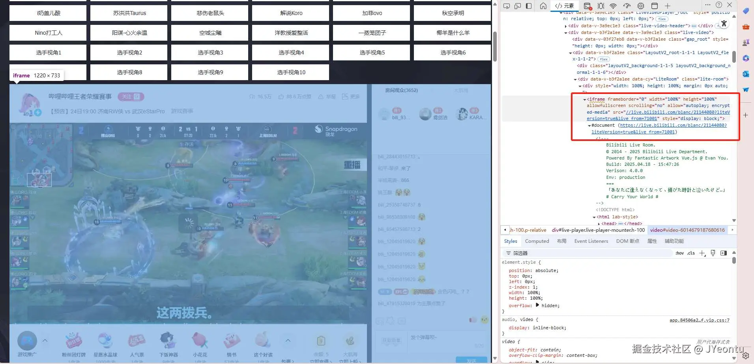
Task: Switch to the 属性 properties tab
Action: (652, 241)
